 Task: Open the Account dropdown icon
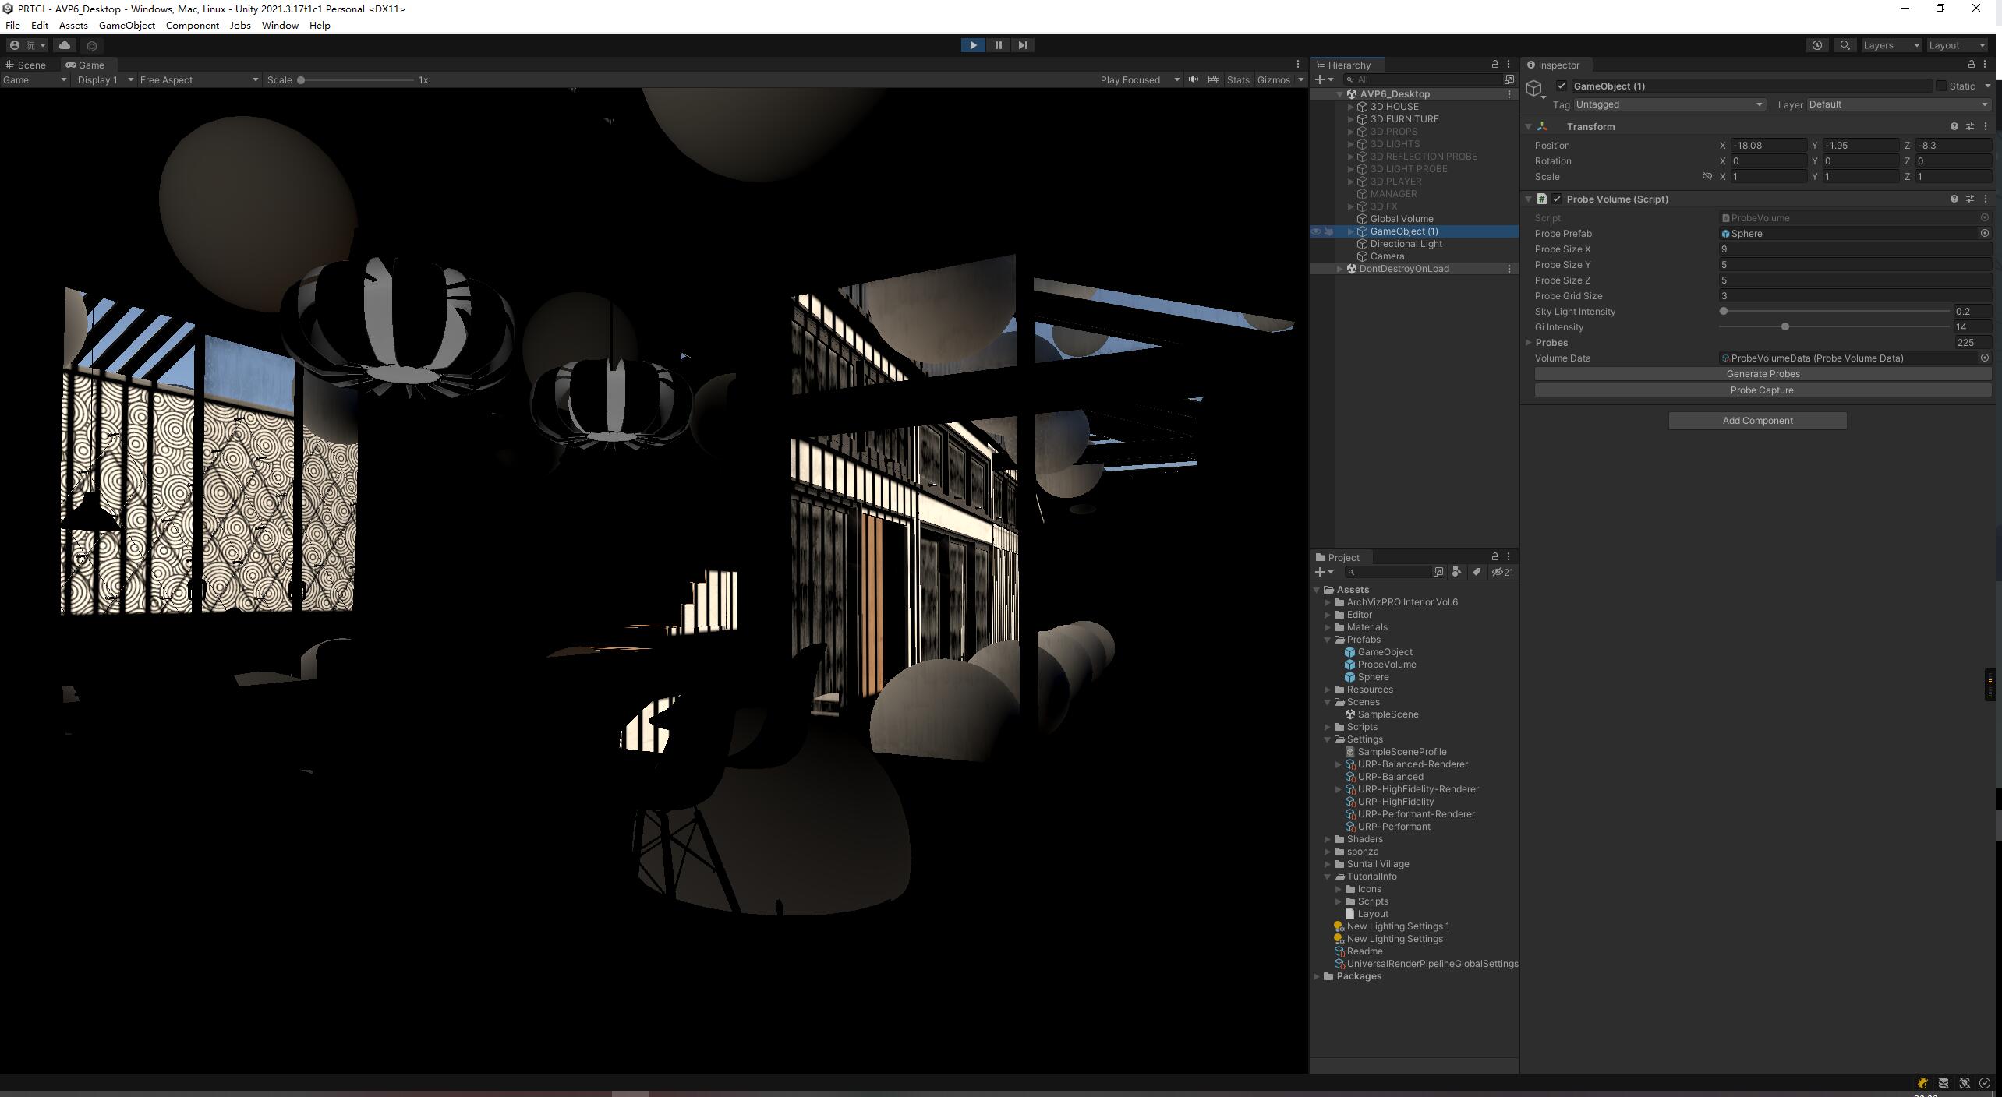(27, 45)
